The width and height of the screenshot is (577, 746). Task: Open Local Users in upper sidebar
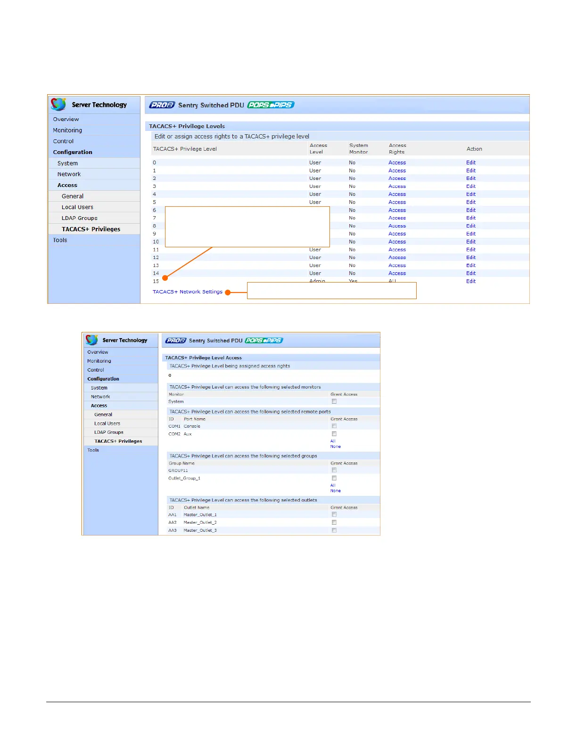click(x=77, y=207)
